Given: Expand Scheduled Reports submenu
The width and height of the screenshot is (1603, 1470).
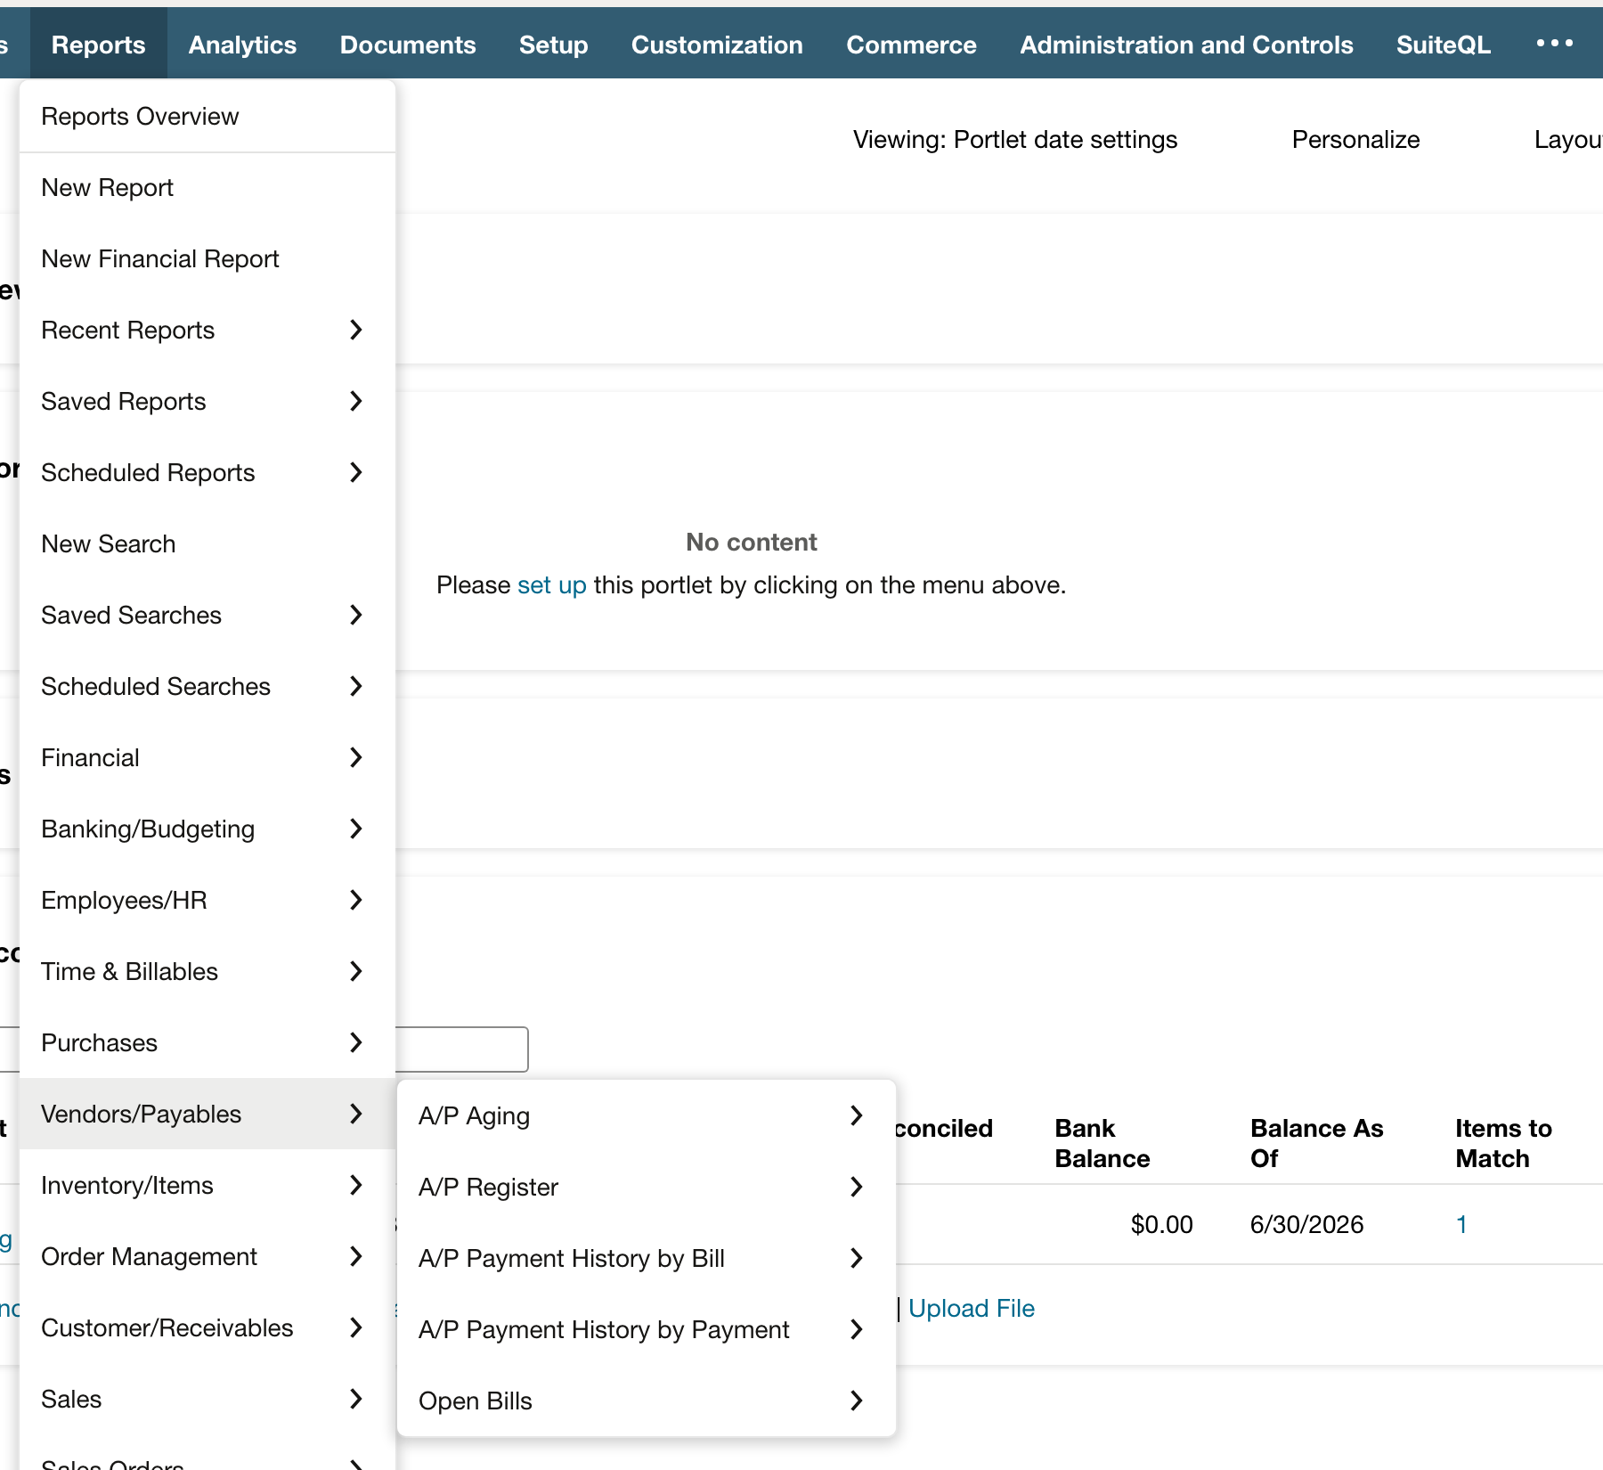Looking at the screenshot, I should tap(207, 473).
